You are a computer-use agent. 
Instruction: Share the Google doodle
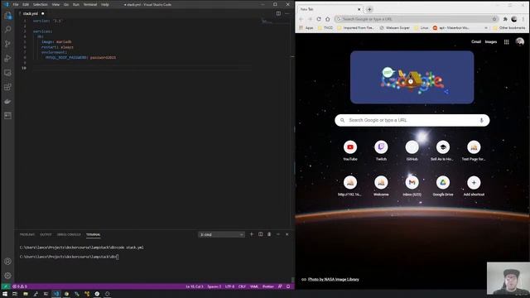point(446,92)
